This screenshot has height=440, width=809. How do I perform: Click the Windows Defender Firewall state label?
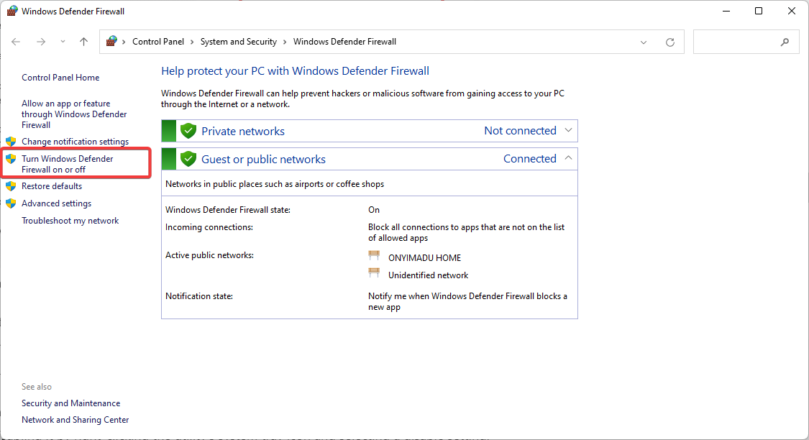coord(227,210)
